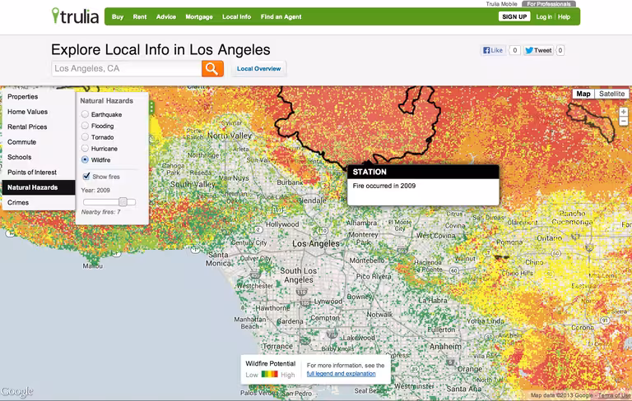Click the Google logo on the map
The height and width of the screenshot is (401, 632).
pyautogui.click(x=16, y=392)
